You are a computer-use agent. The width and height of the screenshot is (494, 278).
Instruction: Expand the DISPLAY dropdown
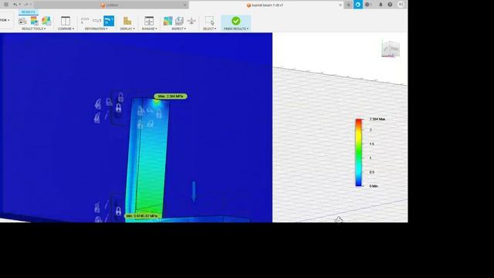pyautogui.click(x=127, y=29)
